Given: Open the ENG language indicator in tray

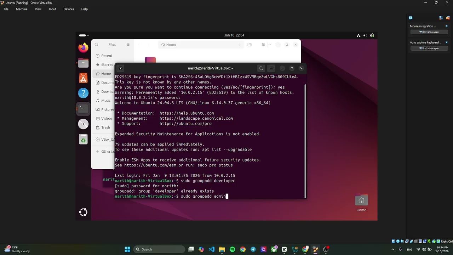Looking at the screenshot, I should tap(409, 249).
